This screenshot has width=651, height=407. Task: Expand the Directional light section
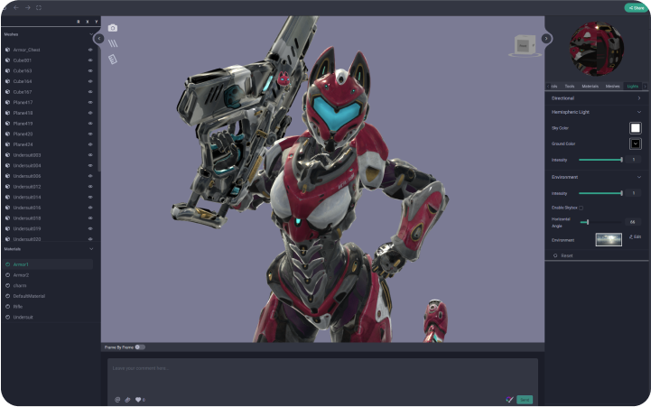(638, 97)
